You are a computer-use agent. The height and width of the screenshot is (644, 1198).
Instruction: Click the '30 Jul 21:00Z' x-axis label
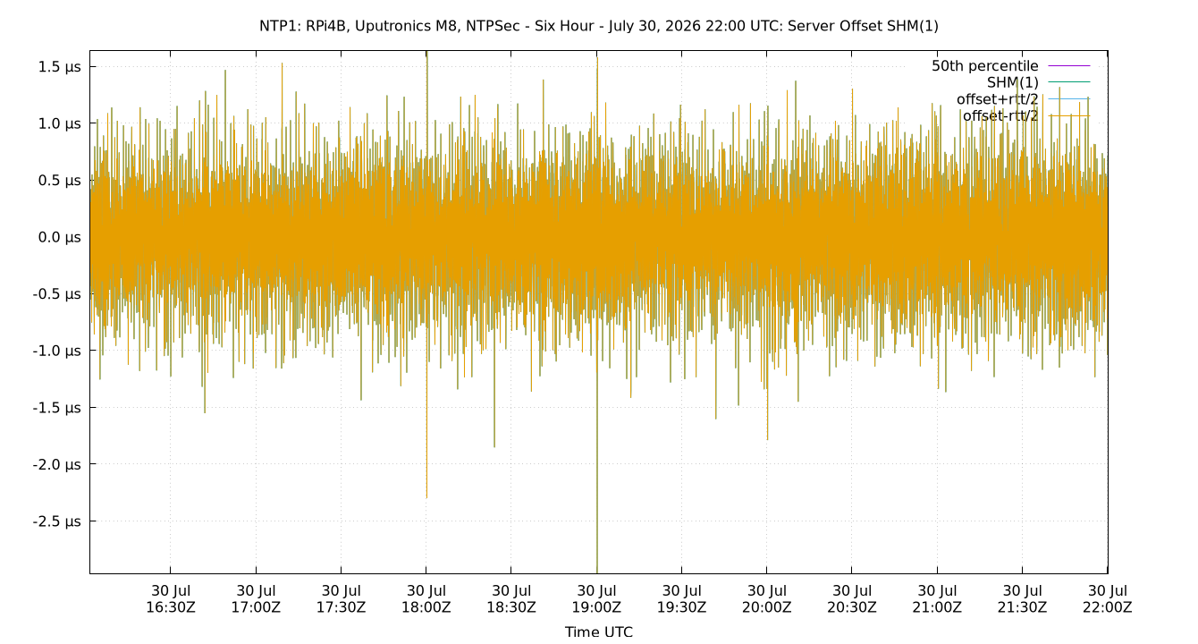pos(937,598)
